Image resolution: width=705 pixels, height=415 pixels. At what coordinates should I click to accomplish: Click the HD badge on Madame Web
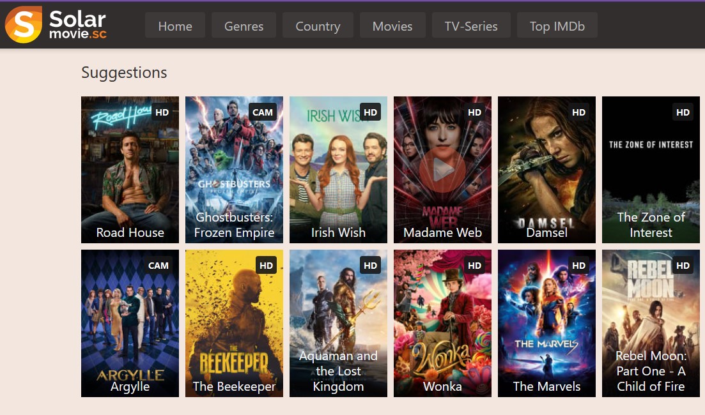[474, 112]
